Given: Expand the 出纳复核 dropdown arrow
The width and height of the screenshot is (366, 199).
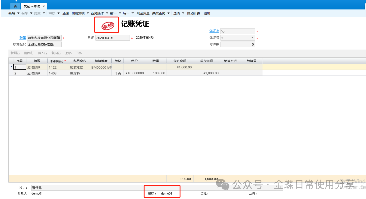Looking at the screenshot, I should click(x=87, y=13).
